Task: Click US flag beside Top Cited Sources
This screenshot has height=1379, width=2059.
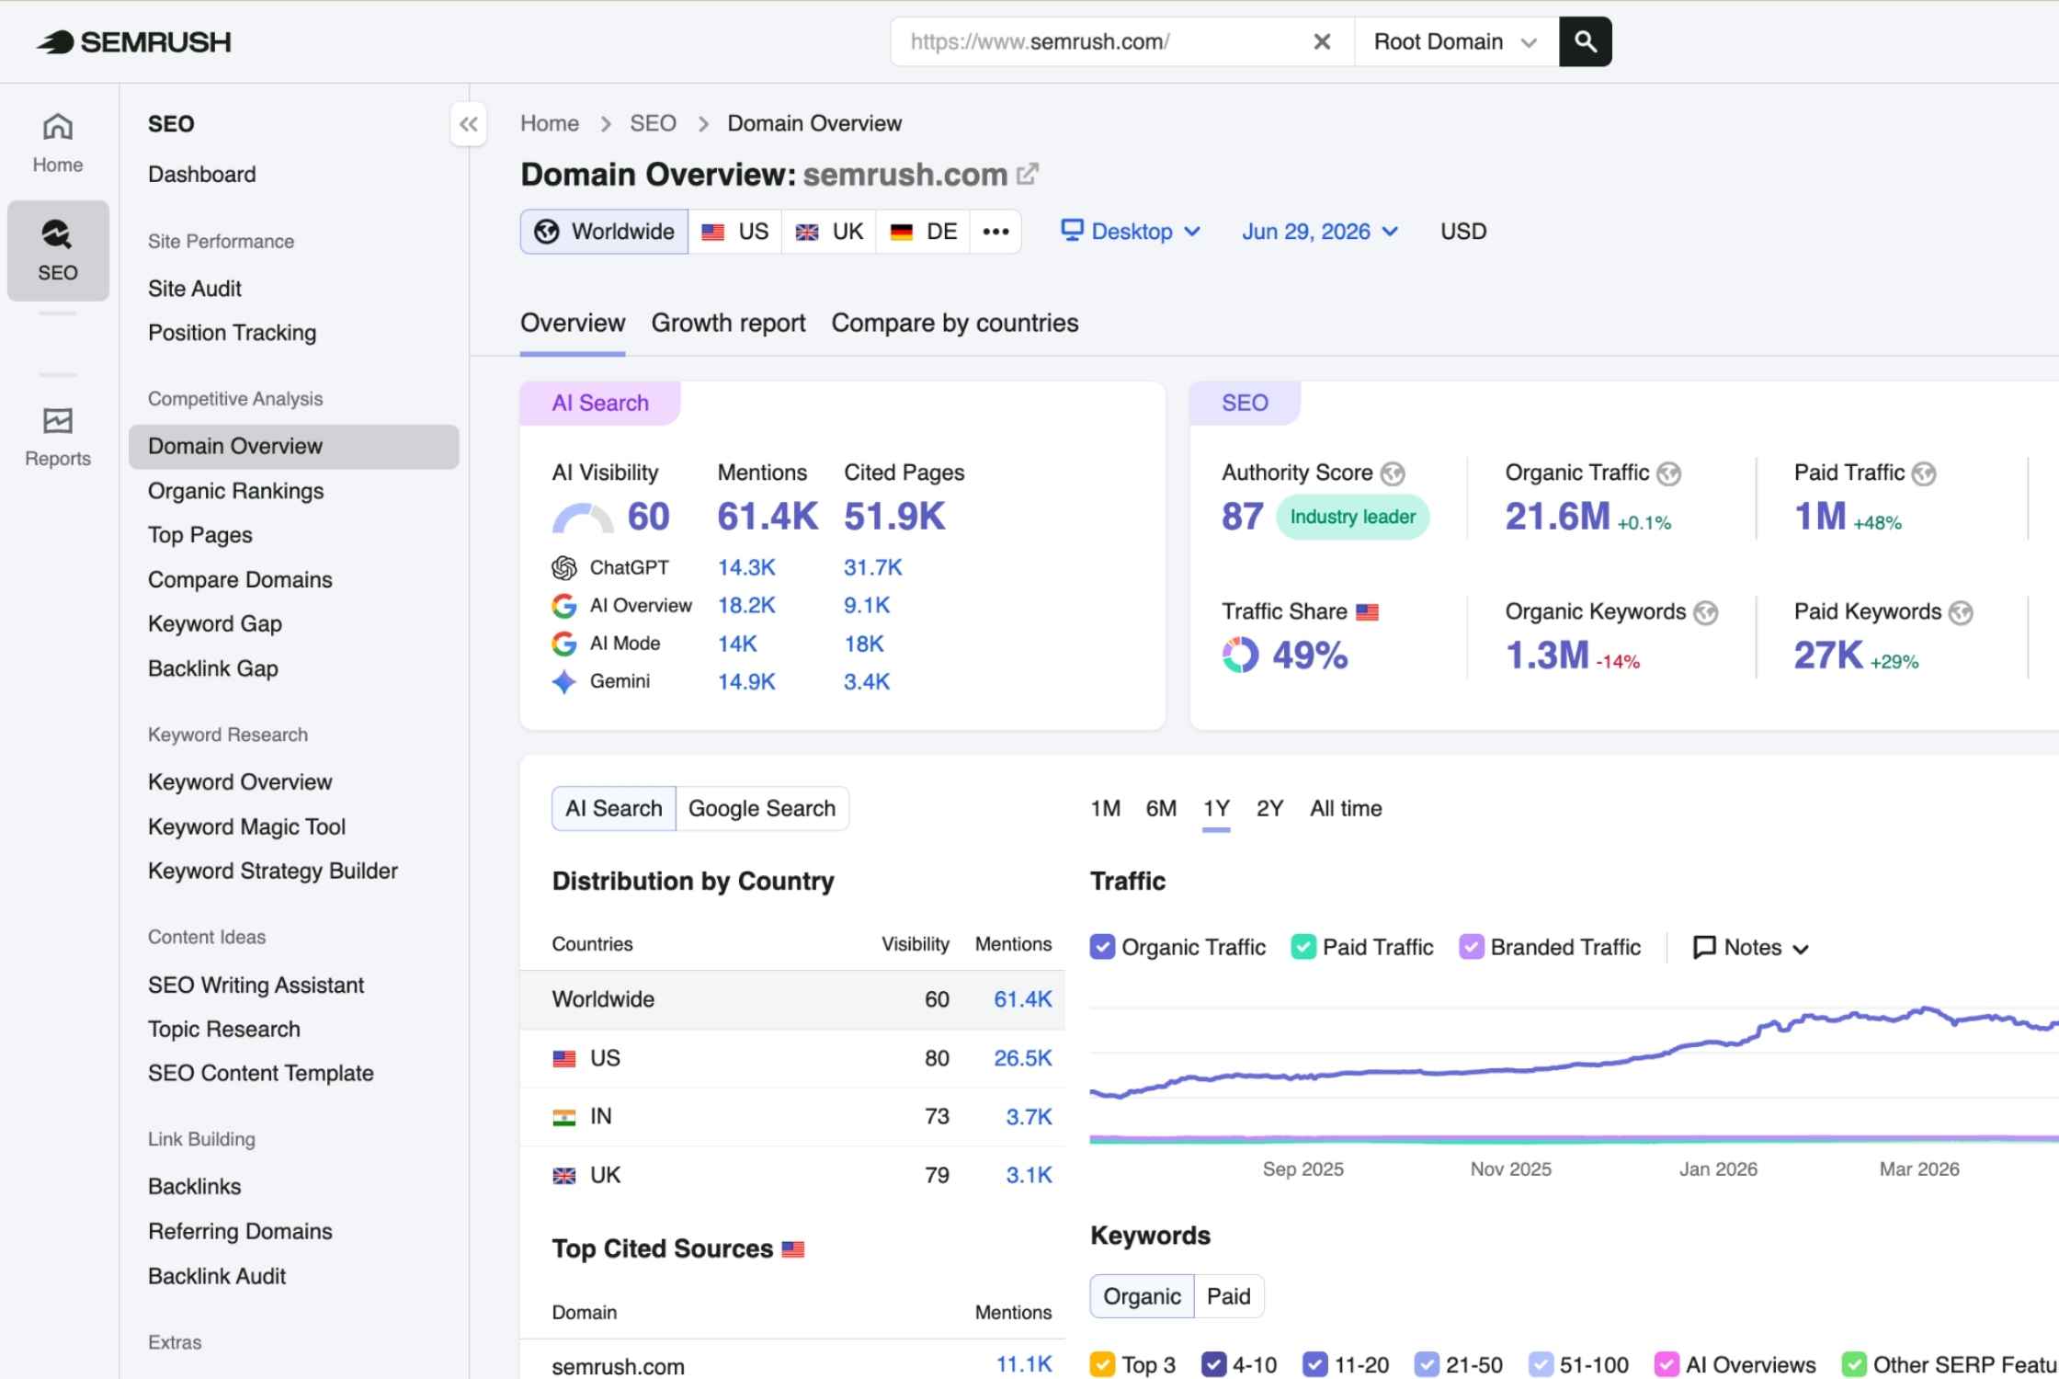Action: pos(793,1249)
